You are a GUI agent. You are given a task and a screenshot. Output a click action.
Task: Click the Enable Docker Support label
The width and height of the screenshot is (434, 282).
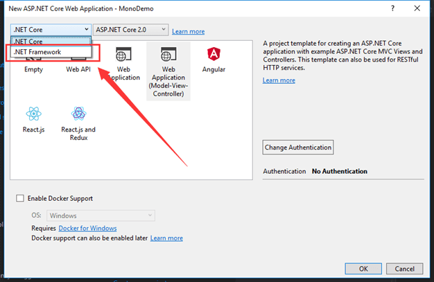pos(60,198)
